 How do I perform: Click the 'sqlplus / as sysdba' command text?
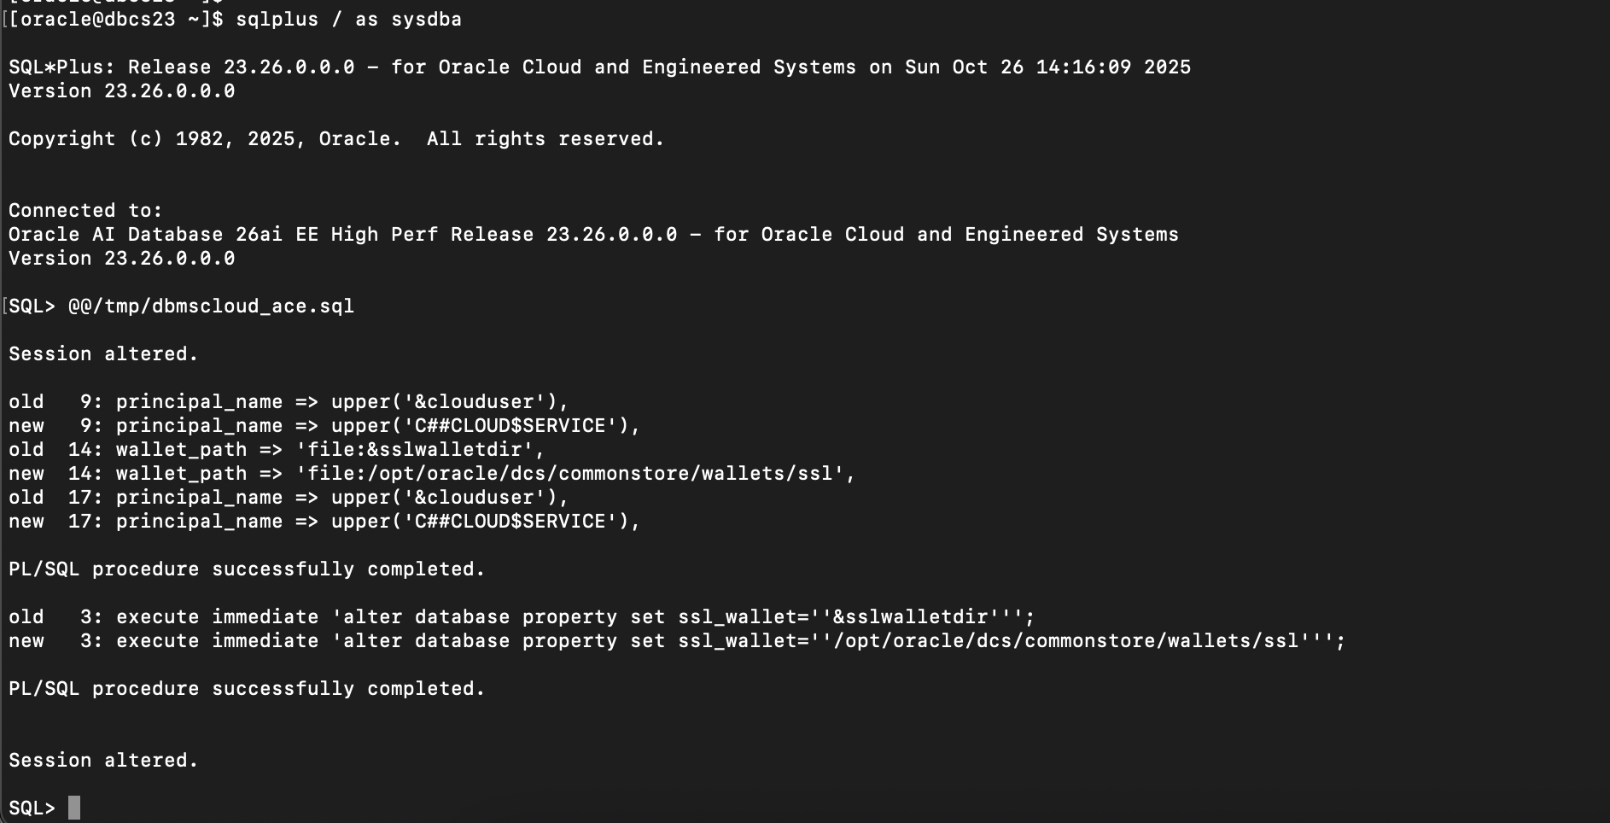click(348, 20)
